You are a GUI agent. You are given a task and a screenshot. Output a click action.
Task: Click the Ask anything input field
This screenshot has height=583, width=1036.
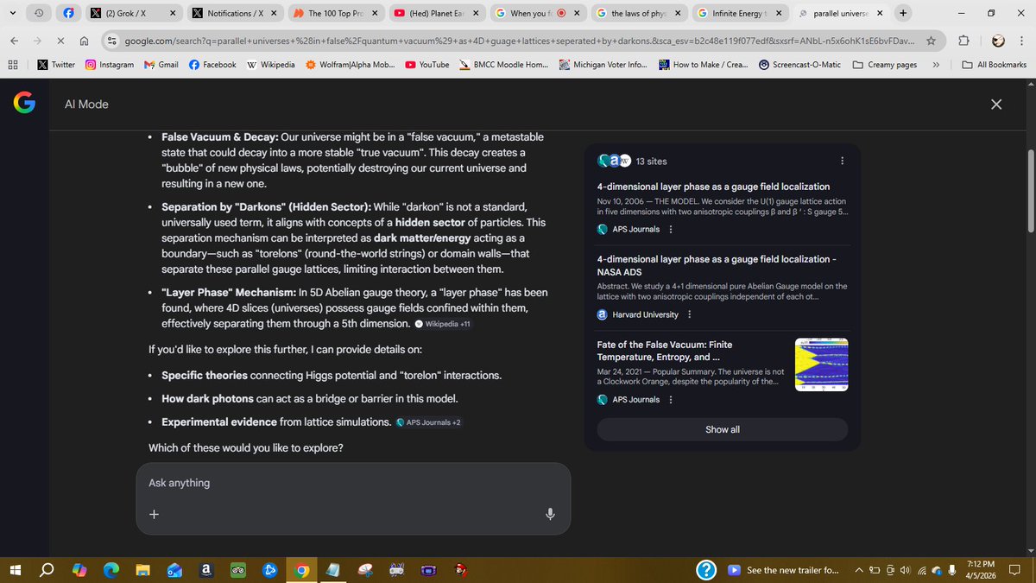point(353,484)
